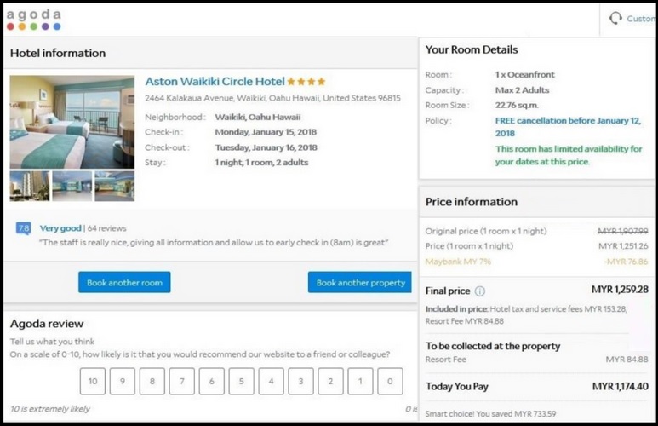
Task: Rate 10 on recommendation scale
Action: (x=93, y=381)
